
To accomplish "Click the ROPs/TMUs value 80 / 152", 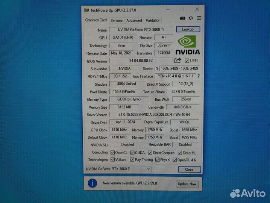I will pyautogui.click(x=120, y=76).
